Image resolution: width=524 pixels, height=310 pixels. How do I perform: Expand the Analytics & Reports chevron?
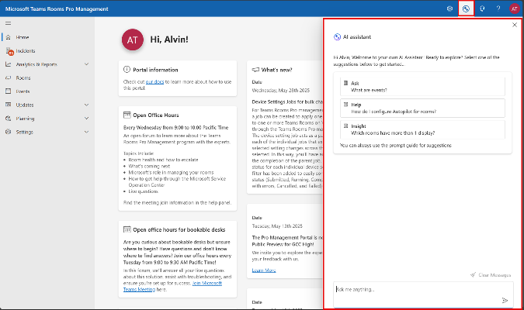(x=86, y=64)
